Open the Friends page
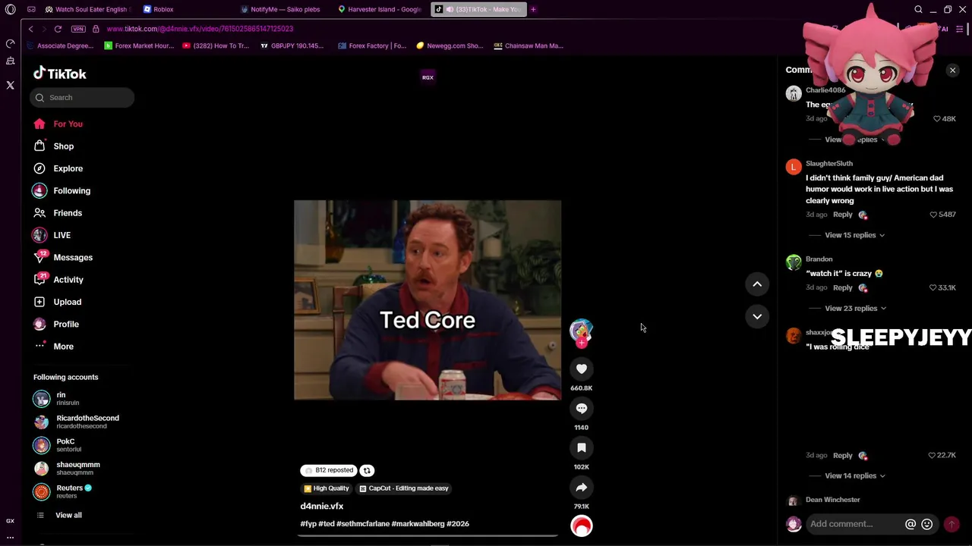 (68, 213)
